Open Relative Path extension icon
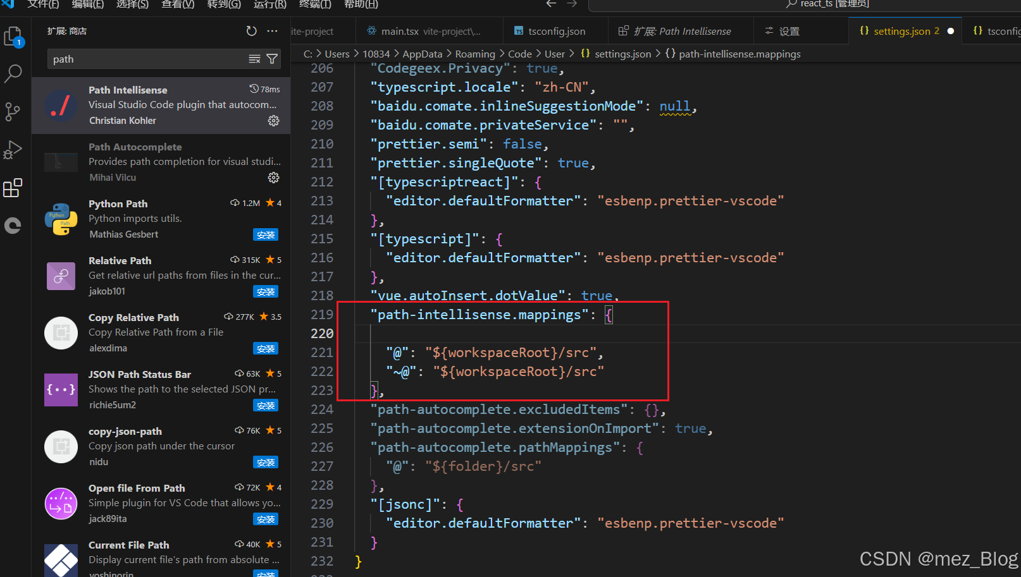 click(61, 276)
